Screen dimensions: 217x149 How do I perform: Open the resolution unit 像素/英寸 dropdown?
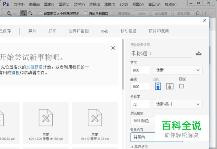[178, 104]
